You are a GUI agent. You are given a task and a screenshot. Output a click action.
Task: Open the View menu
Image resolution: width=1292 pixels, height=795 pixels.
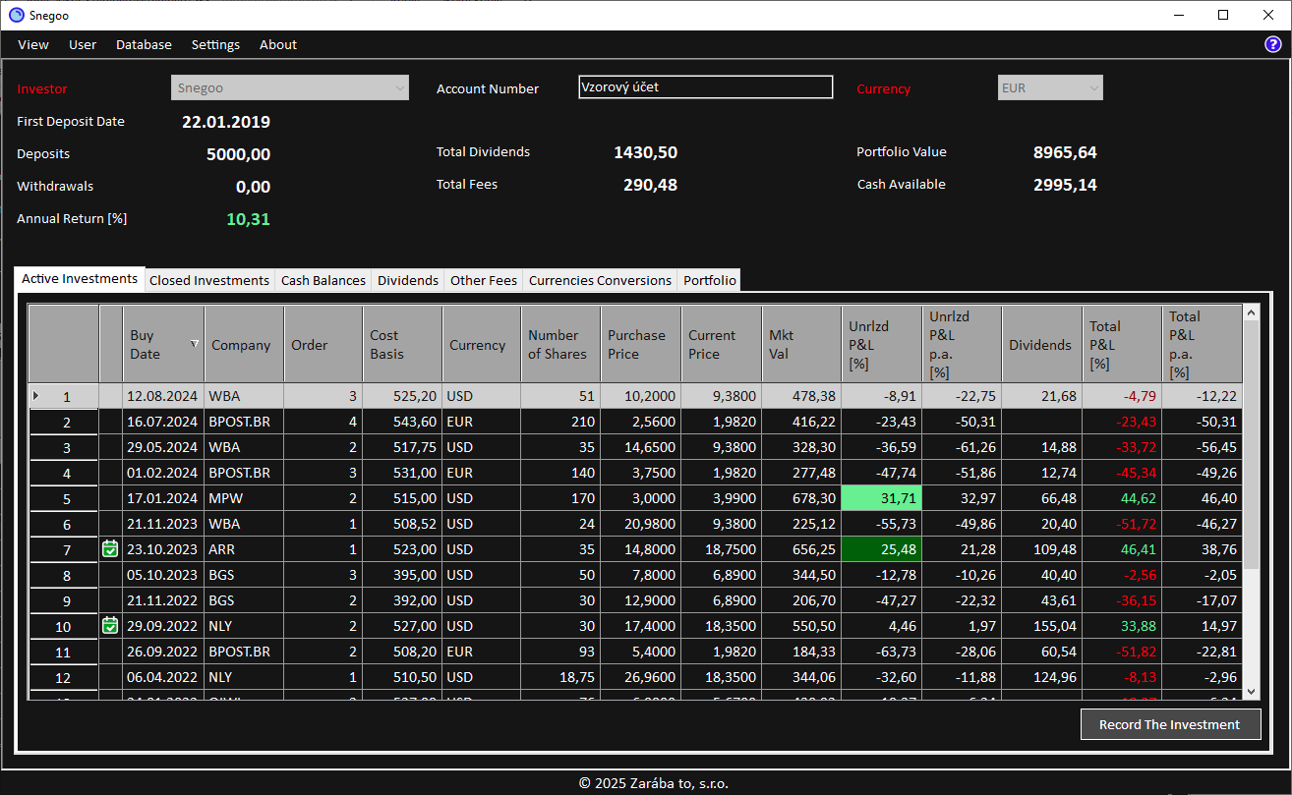(x=33, y=44)
